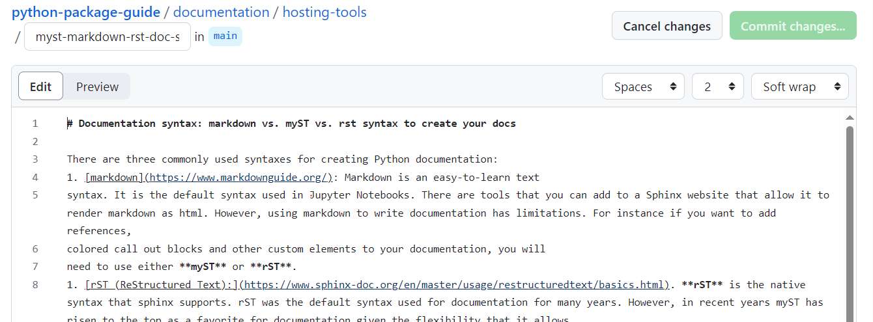The height and width of the screenshot is (322, 873).
Task: Open the documentation folder breadcrumb
Action: point(221,12)
